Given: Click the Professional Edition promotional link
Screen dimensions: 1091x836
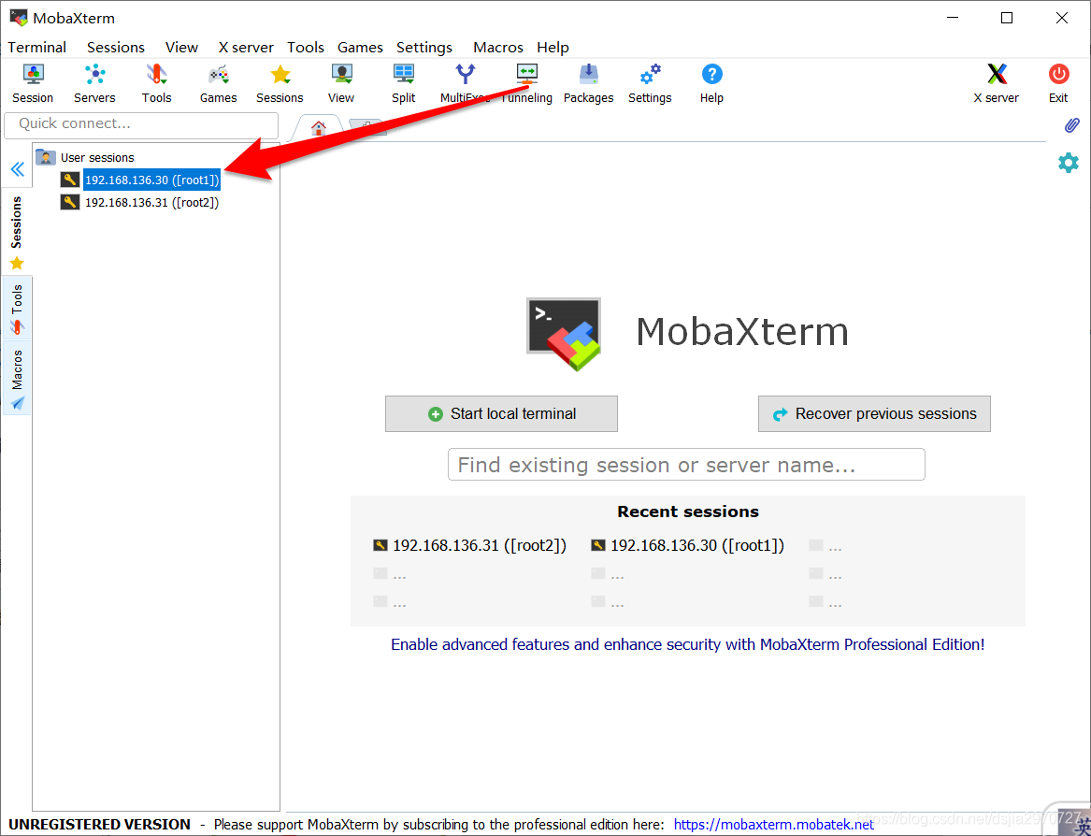Looking at the screenshot, I should (x=687, y=644).
